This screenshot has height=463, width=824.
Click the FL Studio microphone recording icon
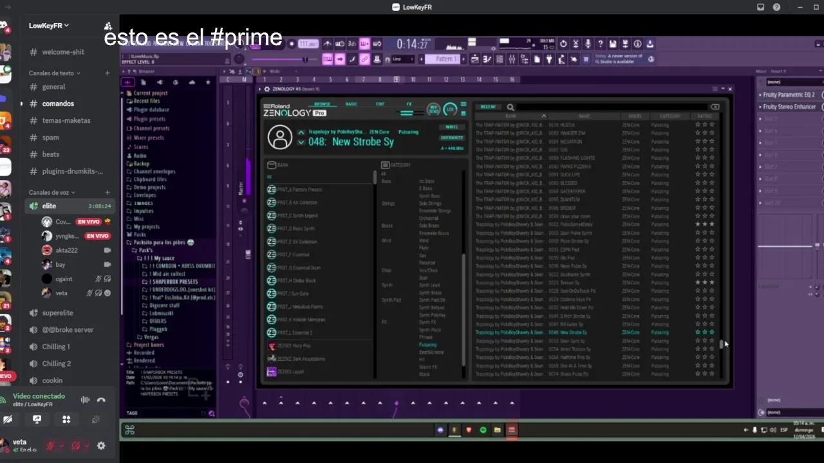[x=588, y=44]
